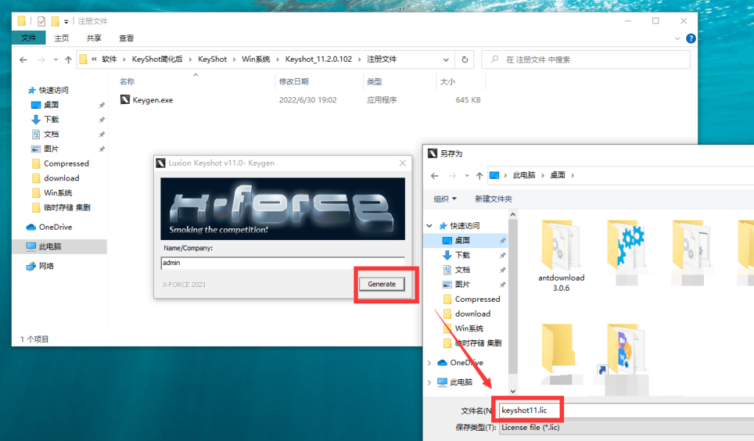Click the back arrow in the 另存为 dialog
The height and width of the screenshot is (441, 754).
pyautogui.click(x=434, y=176)
